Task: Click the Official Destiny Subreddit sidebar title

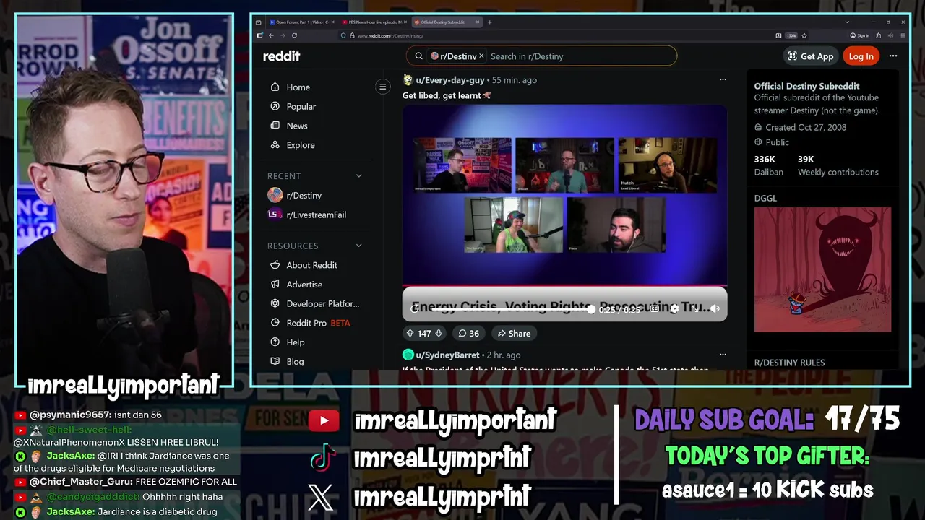Action: [x=806, y=86]
